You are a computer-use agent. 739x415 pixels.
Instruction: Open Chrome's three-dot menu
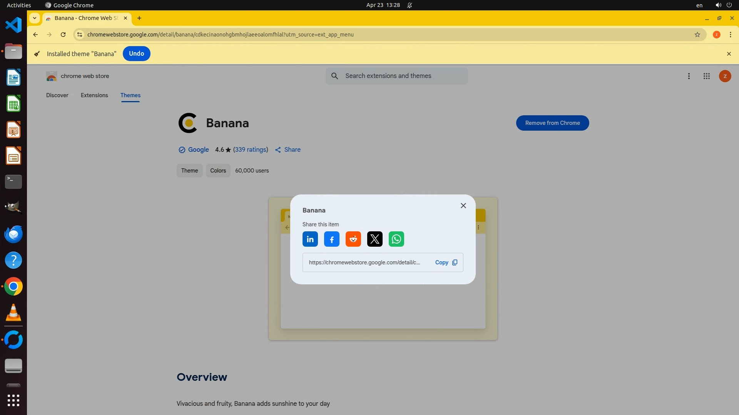(730, 35)
